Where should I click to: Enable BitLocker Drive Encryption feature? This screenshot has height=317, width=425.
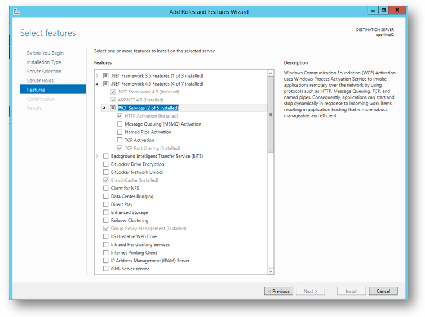coord(106,164)
